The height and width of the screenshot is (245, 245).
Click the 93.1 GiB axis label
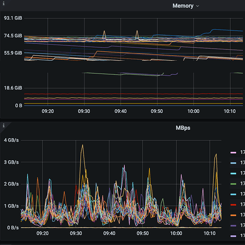tap(13, 18)
